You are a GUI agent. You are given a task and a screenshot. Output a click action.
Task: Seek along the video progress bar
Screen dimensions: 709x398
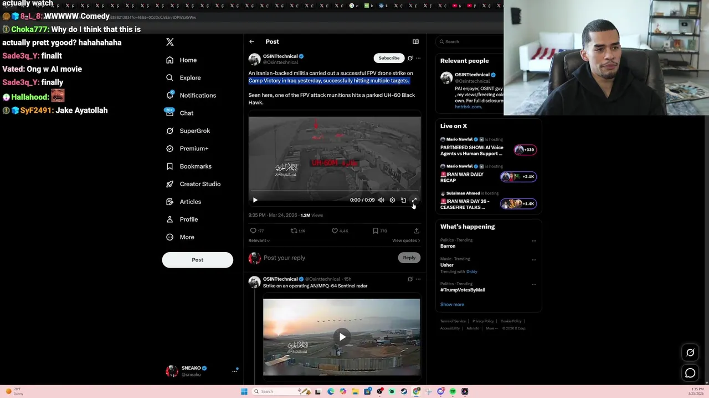pyautogui.click(x=335, y=191)
